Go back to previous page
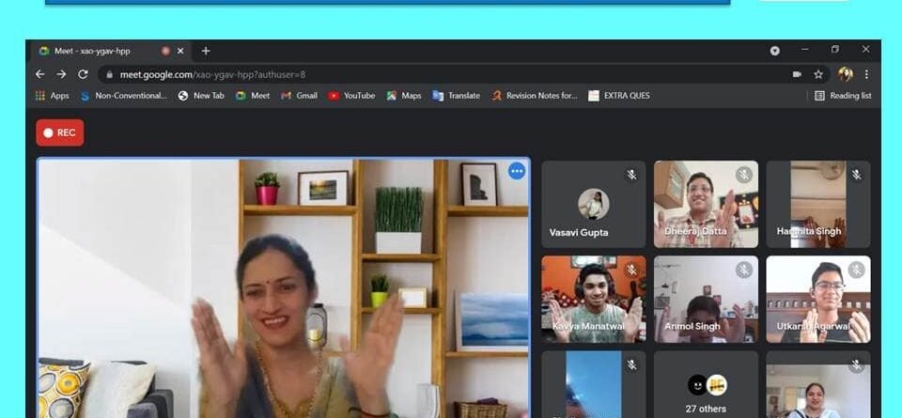The width and height of the screenshot is (902, 418). (x=39, y=74)
